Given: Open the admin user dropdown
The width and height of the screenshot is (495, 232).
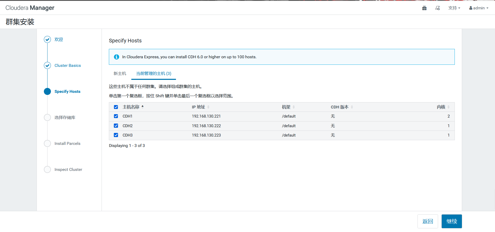Looking at the screenshot, I should point(479,8).
